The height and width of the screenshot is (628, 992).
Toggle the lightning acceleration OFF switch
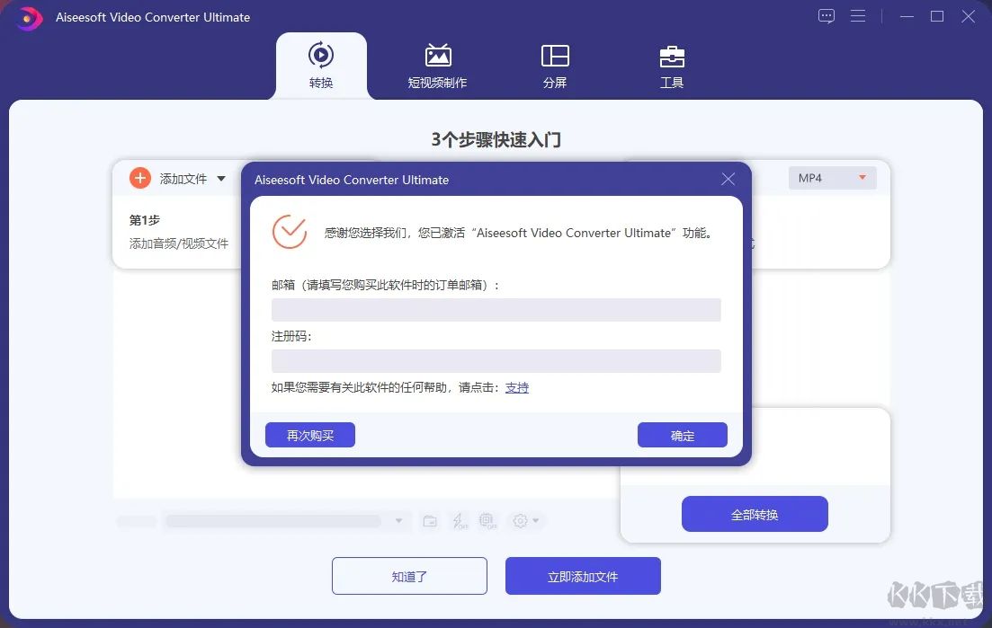click(460, 521)
